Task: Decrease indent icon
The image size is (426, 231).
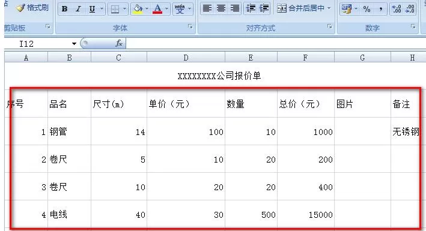Action: tap(251, 8)
